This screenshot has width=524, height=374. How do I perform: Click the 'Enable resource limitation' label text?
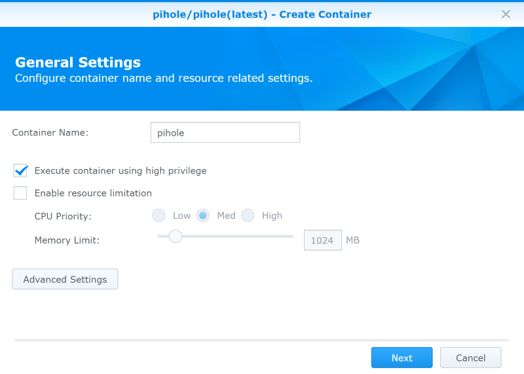click(93, 193)
